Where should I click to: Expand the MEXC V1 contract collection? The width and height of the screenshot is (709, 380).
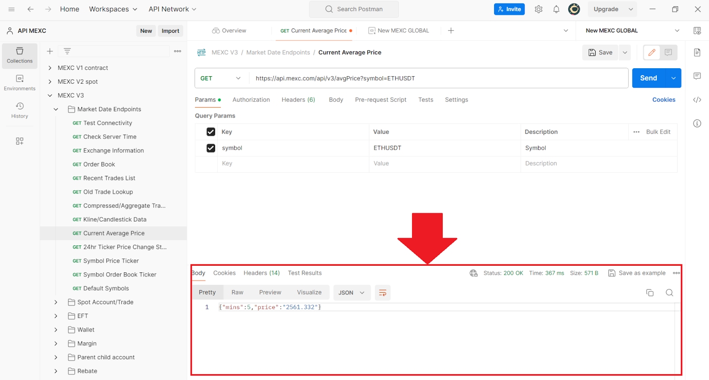[x=50, y=68]
